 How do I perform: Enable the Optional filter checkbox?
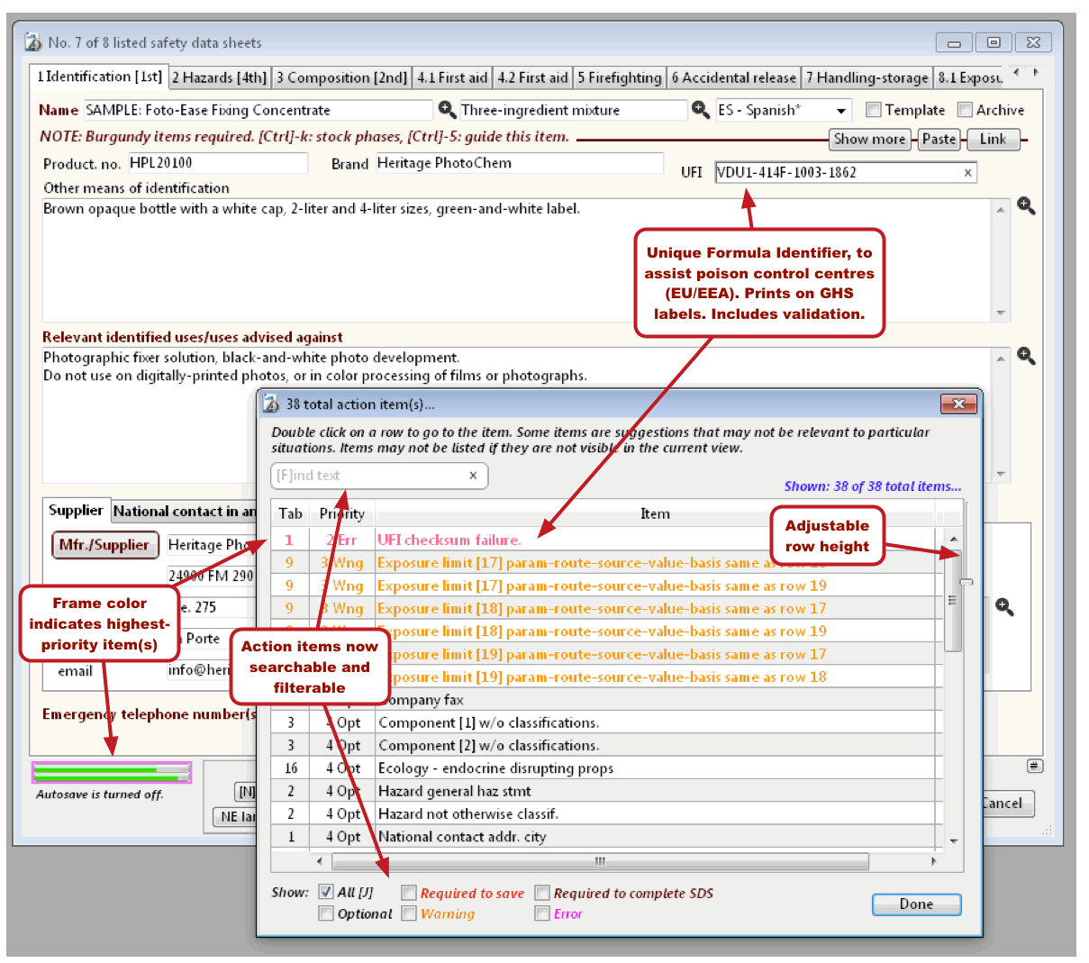coord(326,913)
